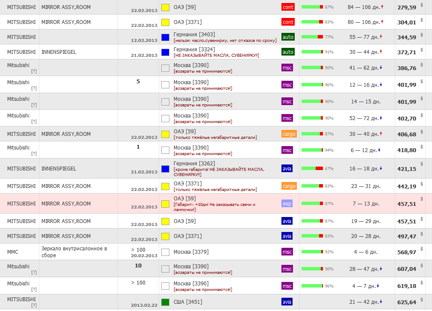
Task: Click the blue down arrow beside 41 — 62 дн.
Action: point(381,67)
